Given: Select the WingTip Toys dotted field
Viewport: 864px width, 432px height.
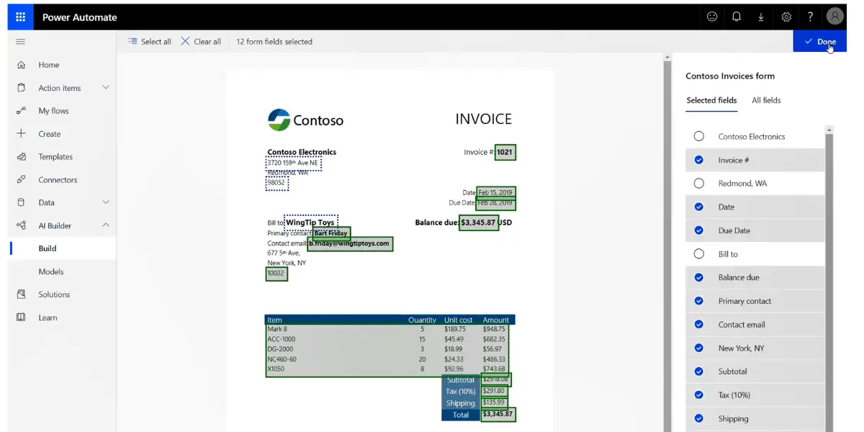Looking at the screenshot, I should click(x=310, y=222).
